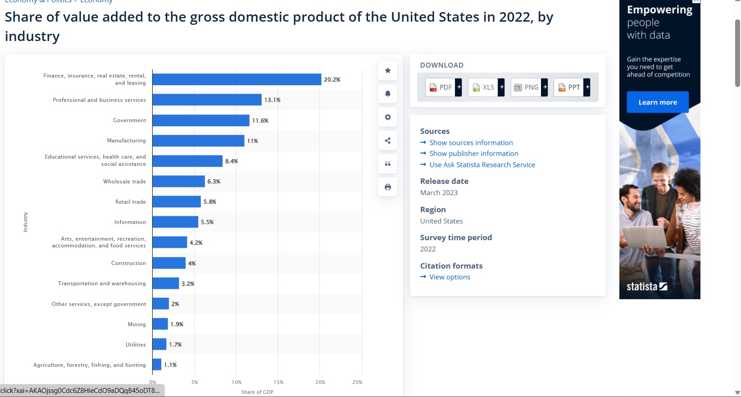Click the Professional and business services bar
This screenshot has height=397, width=741.
(x=207, y=100)
